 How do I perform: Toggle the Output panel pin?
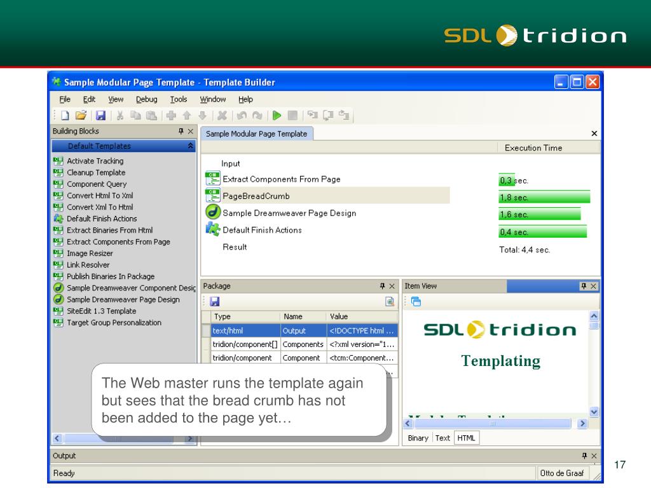pyautogui.click(x=585, y=456)
